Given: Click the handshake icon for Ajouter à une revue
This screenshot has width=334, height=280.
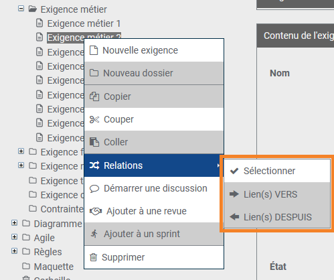Looking at the screenshot, I should pyautogui.click(x=96, y=211).
